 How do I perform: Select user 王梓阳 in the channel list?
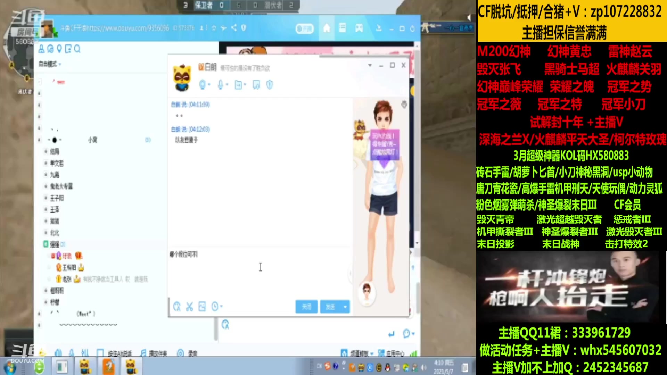click(69, 268)
